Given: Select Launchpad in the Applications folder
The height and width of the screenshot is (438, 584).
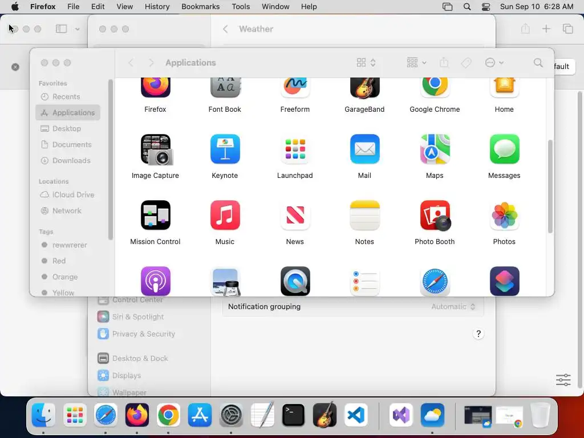Looking at the screenshot, I should pos(295,149).
